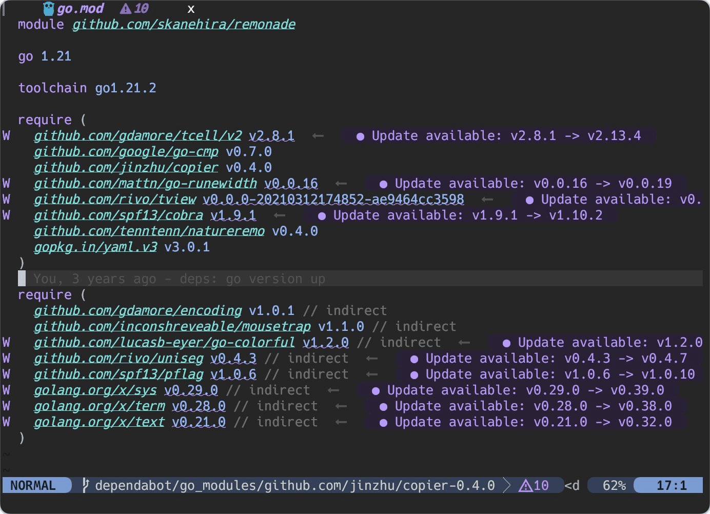Open the gopkg.in/yaml.v3 link

(x=95, y=247)
